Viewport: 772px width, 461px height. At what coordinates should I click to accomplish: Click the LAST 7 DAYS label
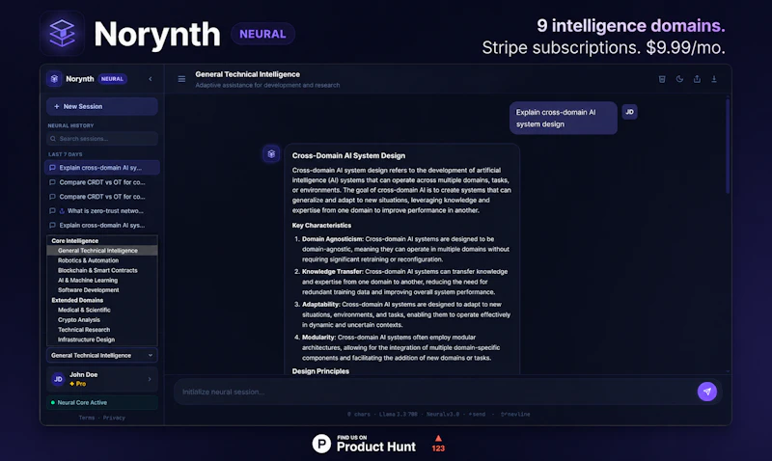[x=65, y=154]
